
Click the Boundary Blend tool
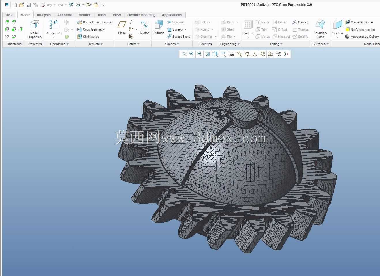click(320, 29)
